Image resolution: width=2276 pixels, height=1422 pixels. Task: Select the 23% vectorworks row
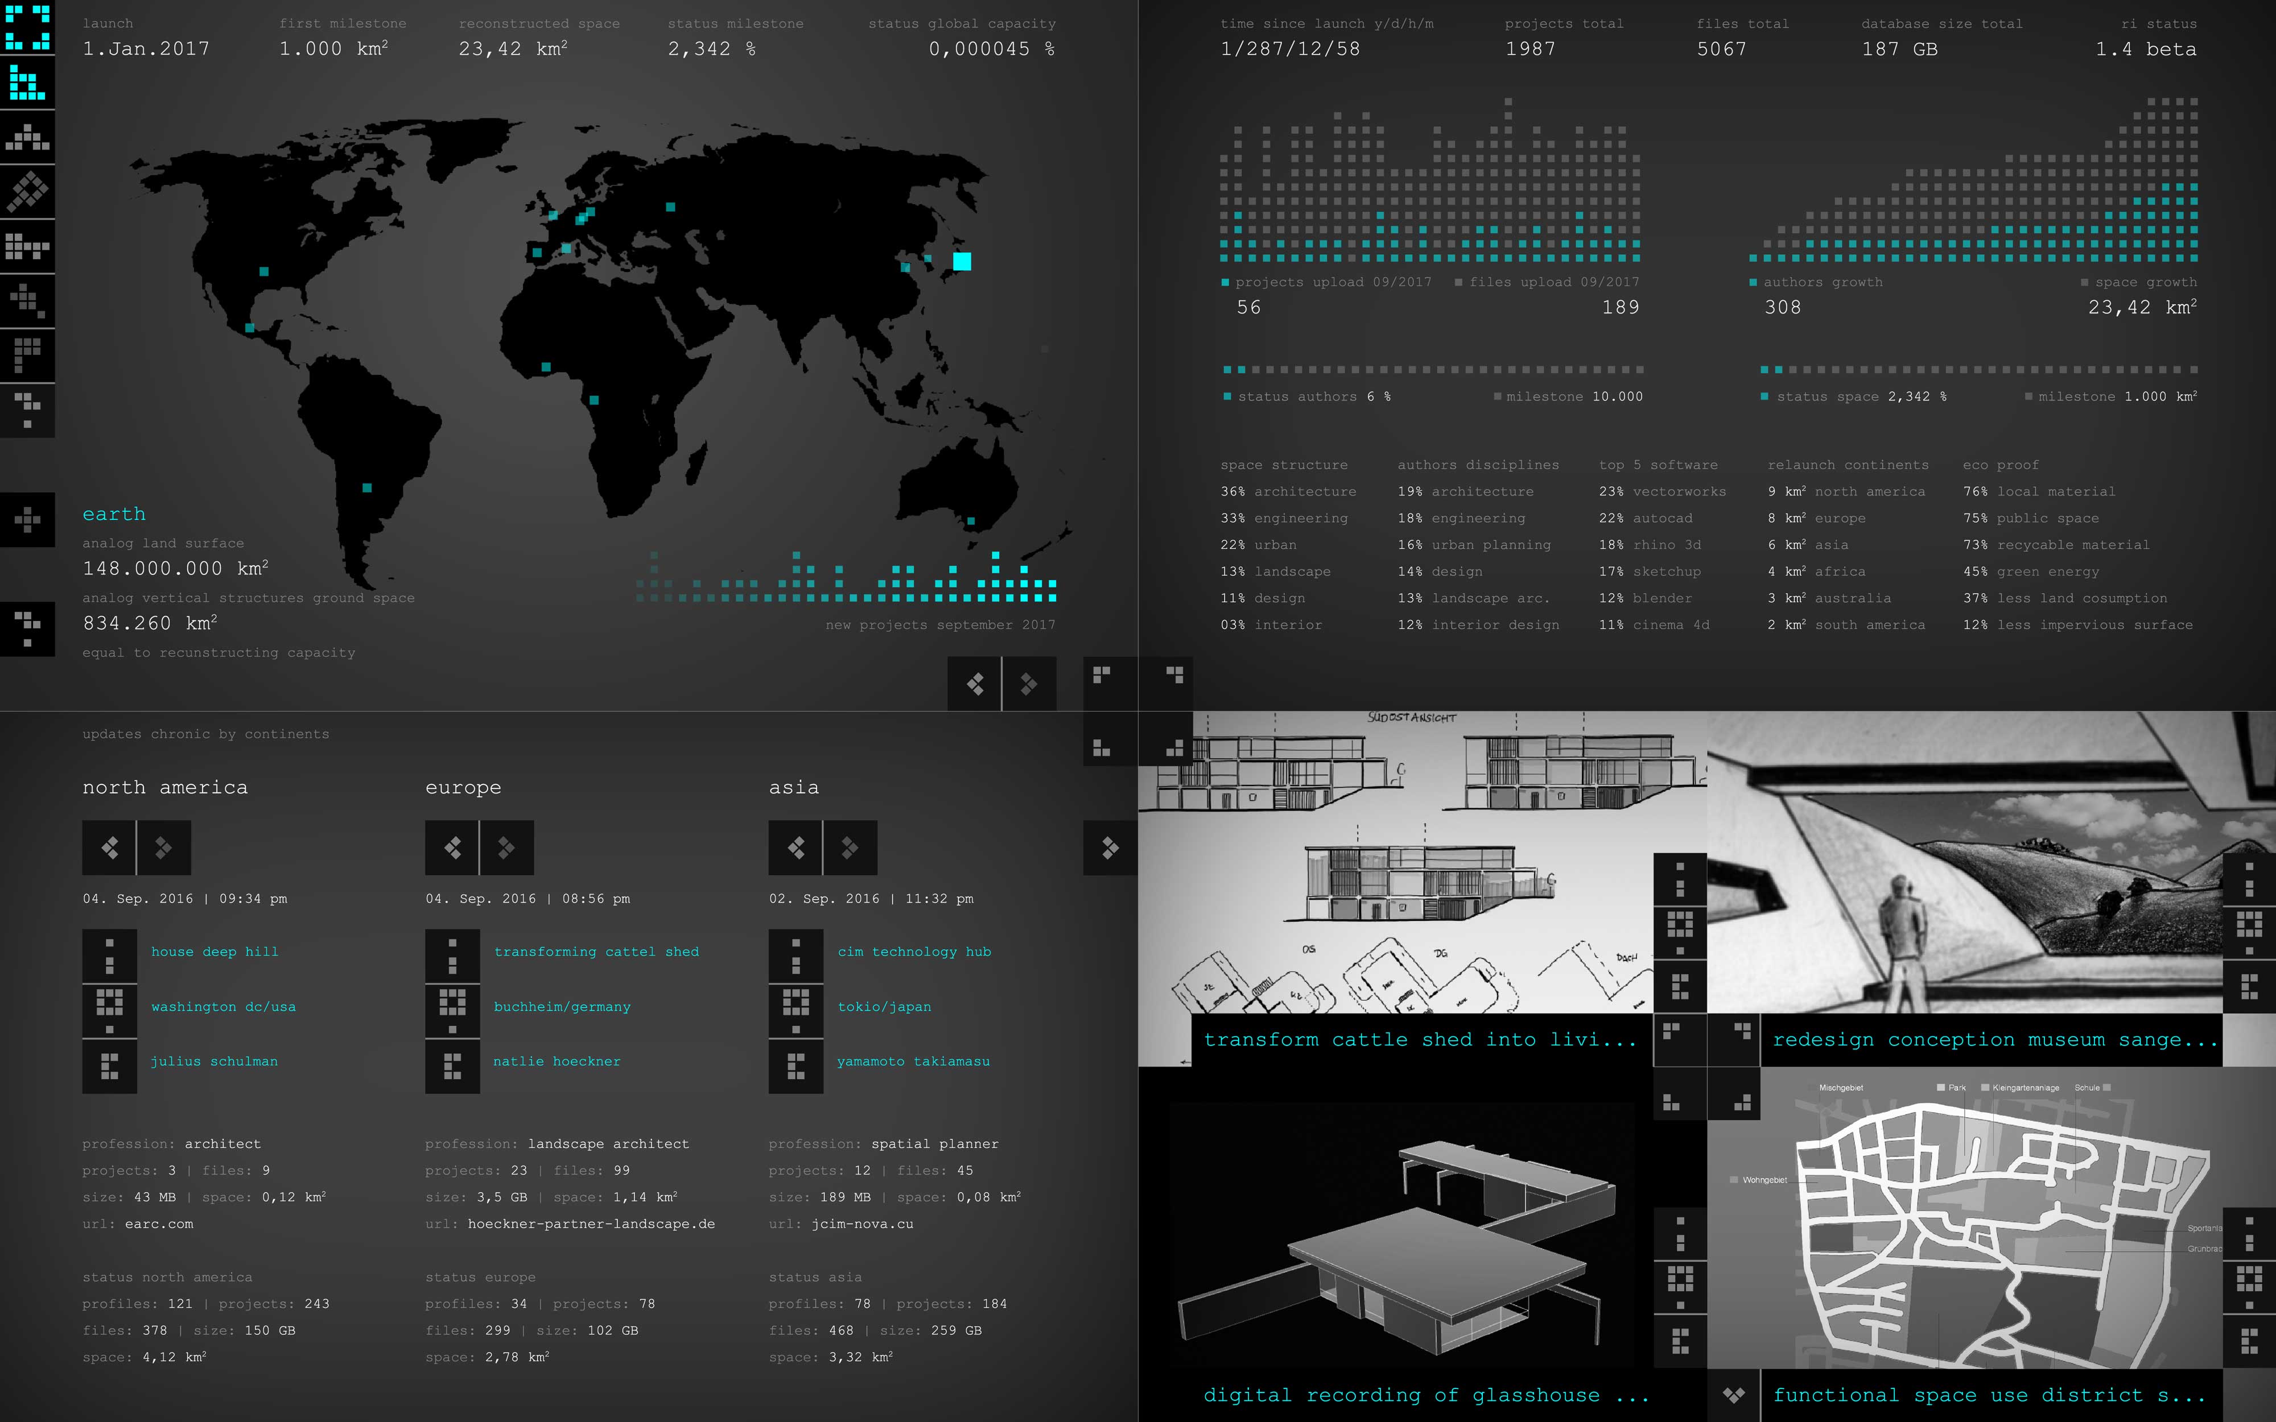pyautogui.click(x=1663, y=492)
